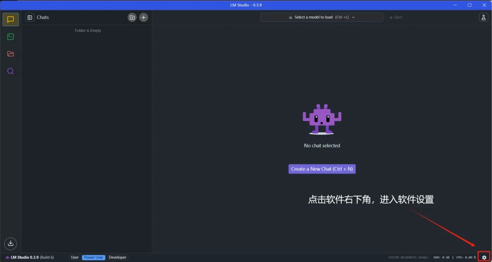
Task: Open the Discover search magnifier icon
Action: 10,71
